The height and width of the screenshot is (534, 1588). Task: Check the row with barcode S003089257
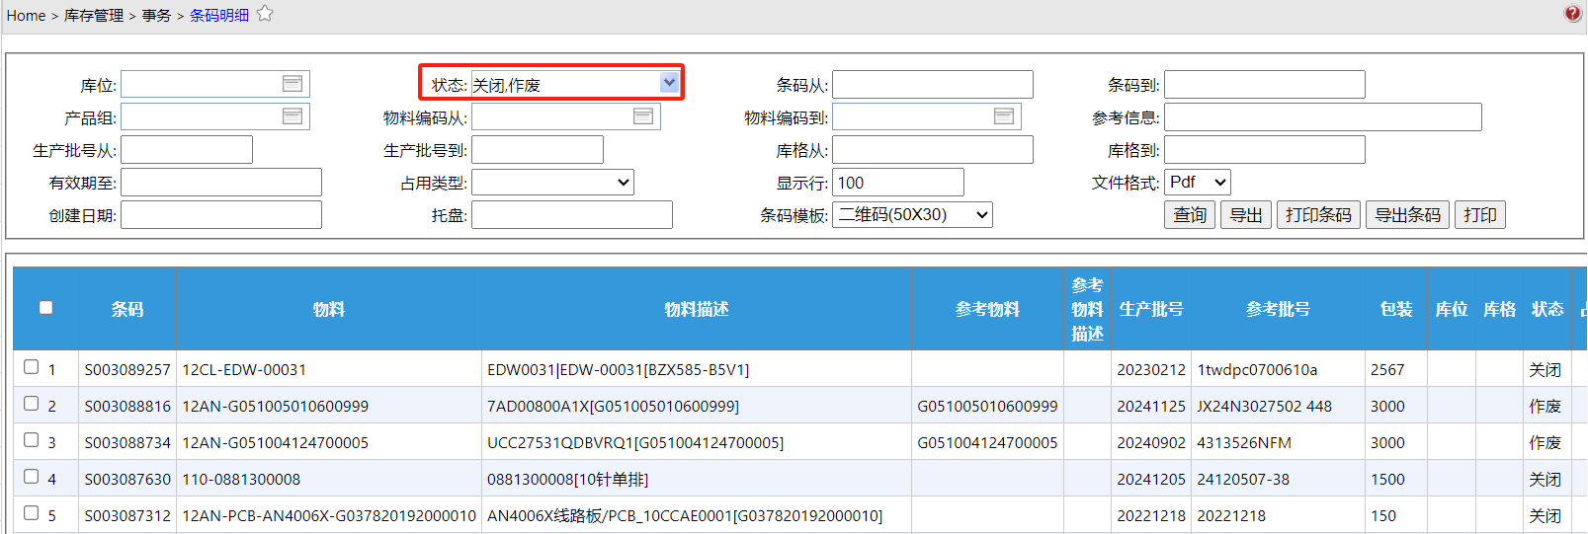tap(32, 367)
